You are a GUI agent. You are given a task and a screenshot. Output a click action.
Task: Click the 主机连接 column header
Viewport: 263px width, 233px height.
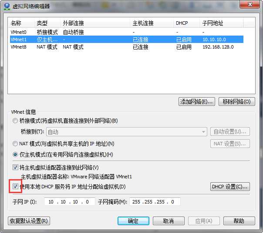[152, 23]
